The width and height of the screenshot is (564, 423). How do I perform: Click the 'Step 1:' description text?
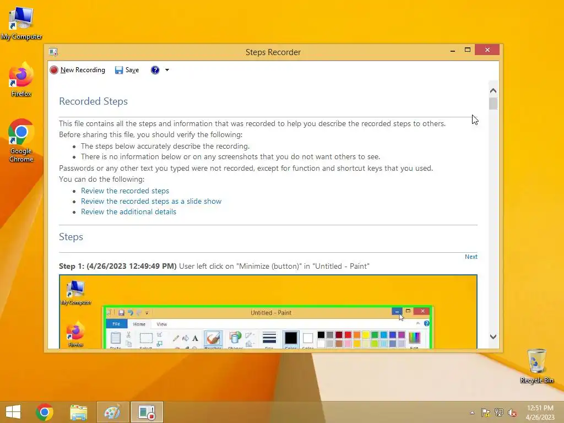214,266
